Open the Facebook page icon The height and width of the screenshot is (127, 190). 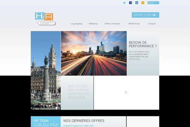(130, 3)
